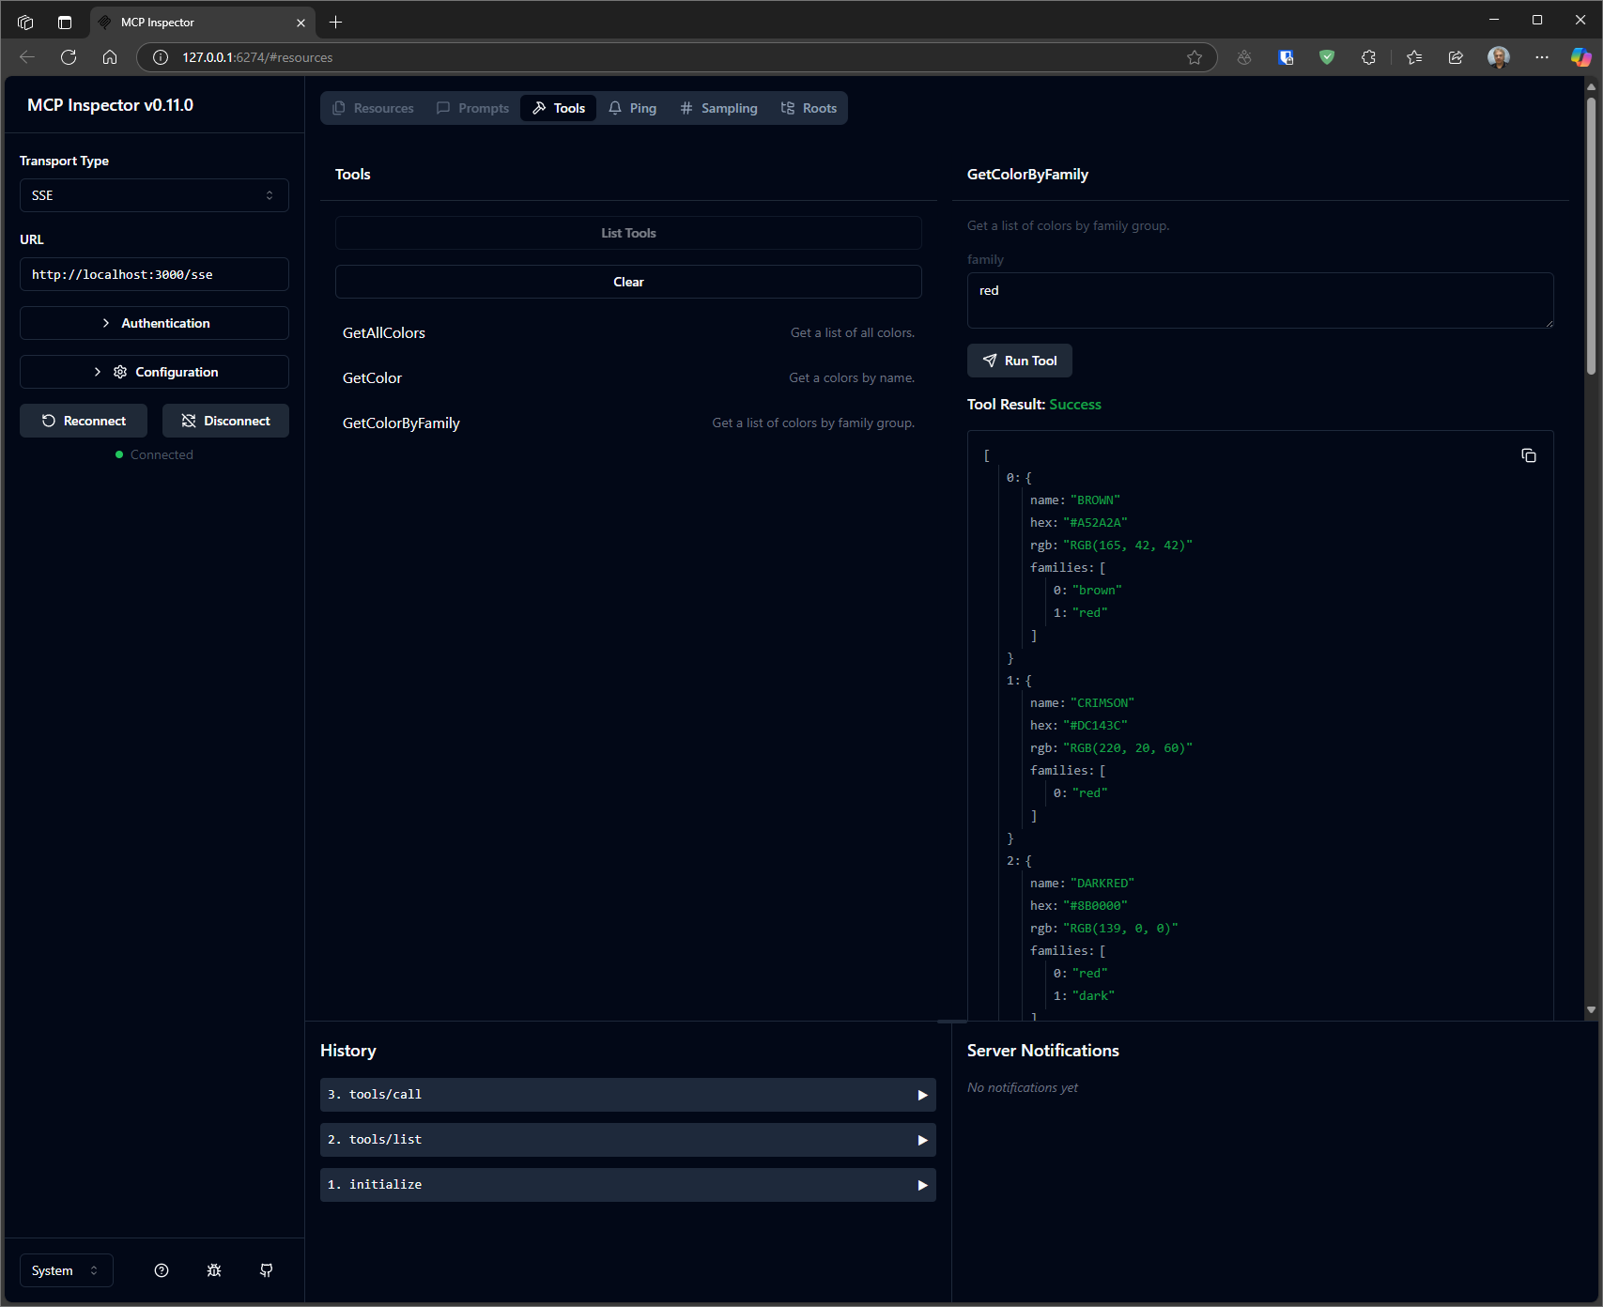Switch to the Ping tab
The image size is (1603, 1307).
coord(632,108)
